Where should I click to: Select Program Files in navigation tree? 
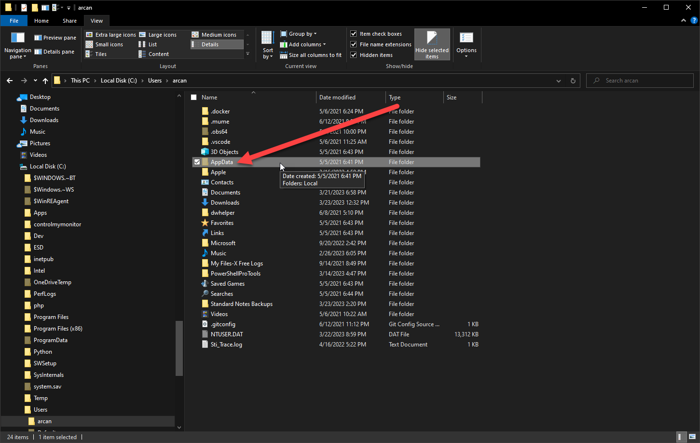pos(51,317)
